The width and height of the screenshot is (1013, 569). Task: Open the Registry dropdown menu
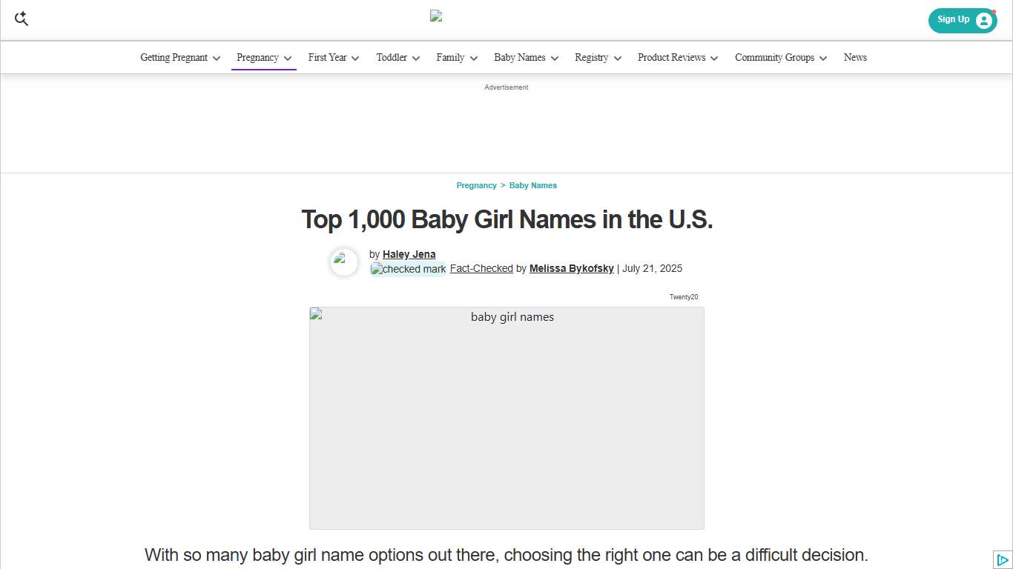(x=618, y=57)
